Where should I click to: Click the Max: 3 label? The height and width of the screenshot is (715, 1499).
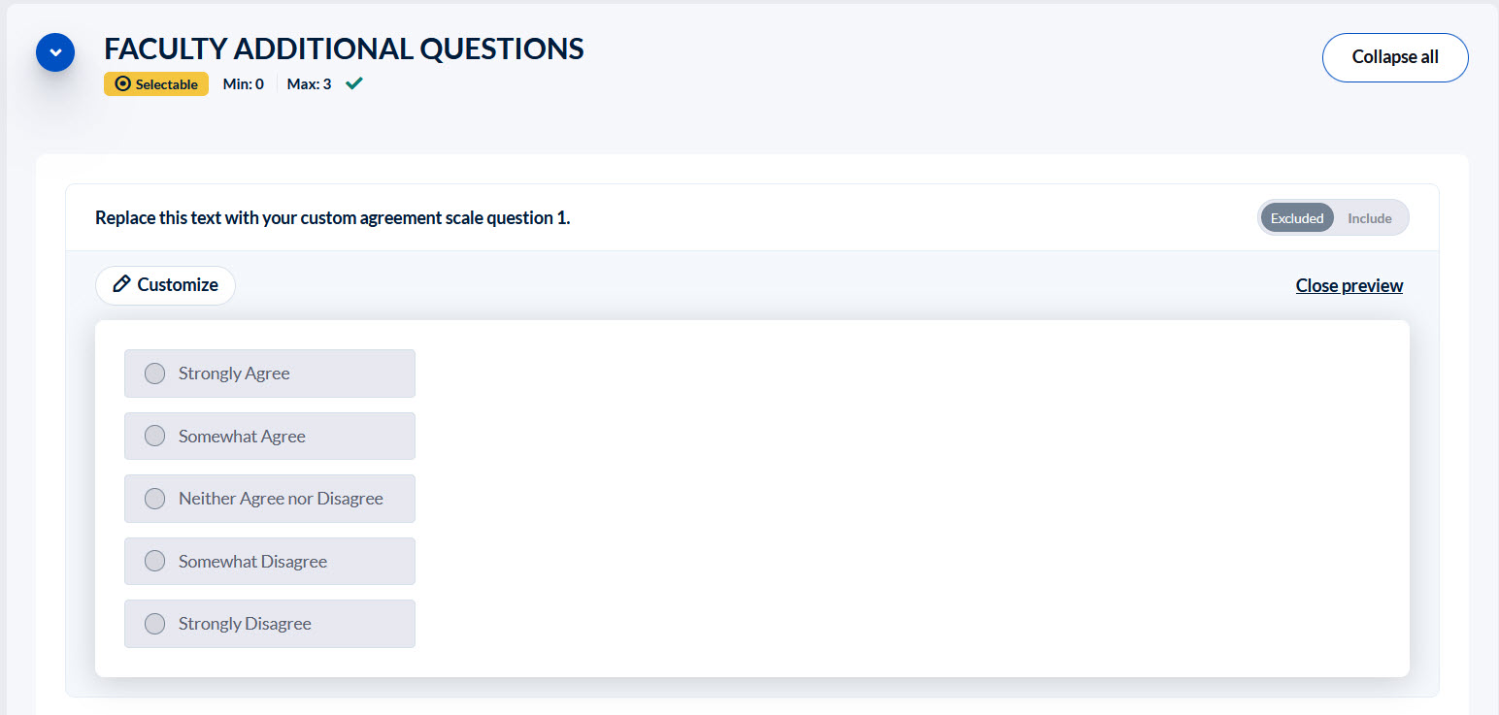coord(308,83)
